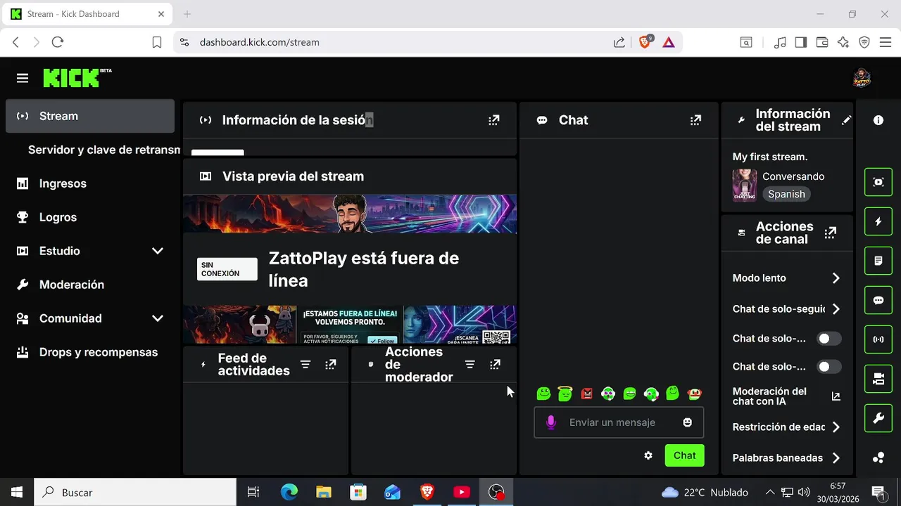Click the screen-capture icon in right rail

click(x=878, y=182)
